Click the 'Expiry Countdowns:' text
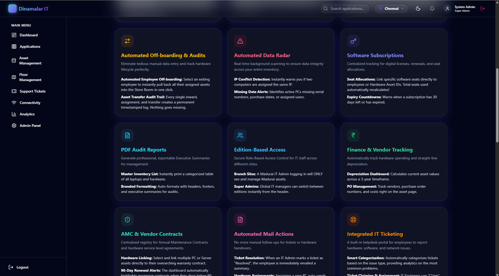The height and width of the screenshot is (276, 499). tap(364, 97)
